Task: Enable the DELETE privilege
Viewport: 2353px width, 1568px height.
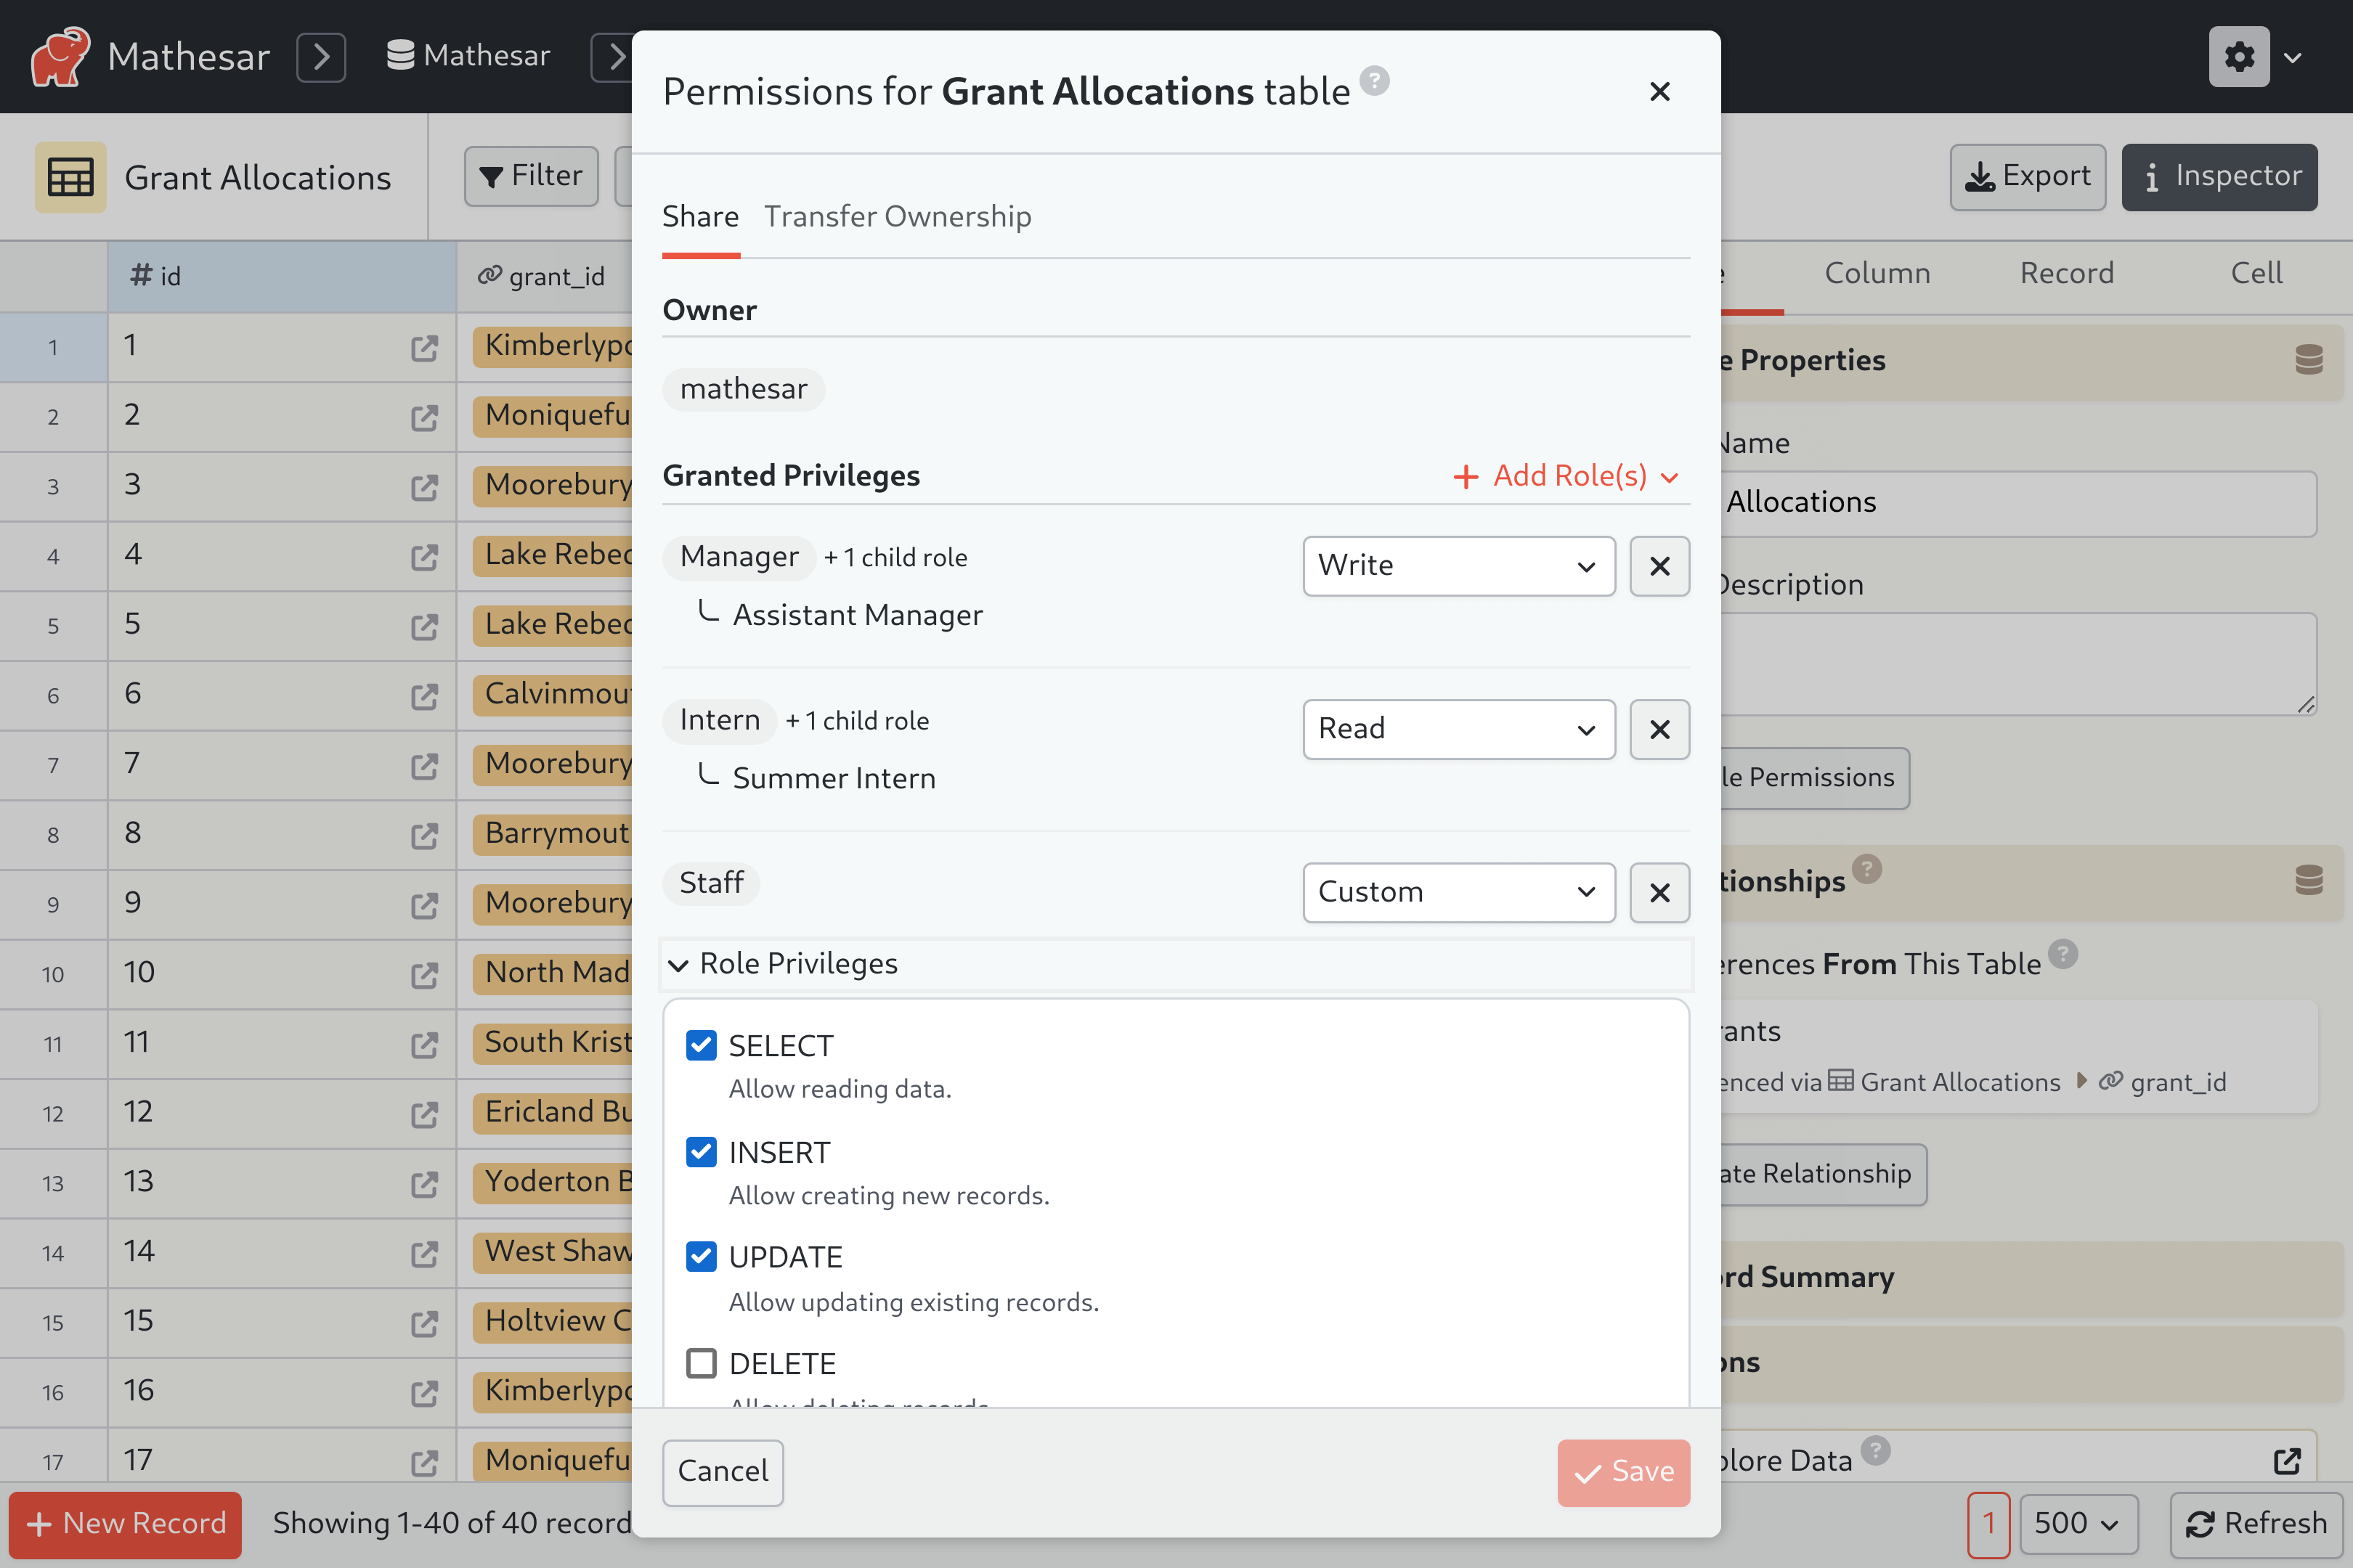Action: (702, 1362)
